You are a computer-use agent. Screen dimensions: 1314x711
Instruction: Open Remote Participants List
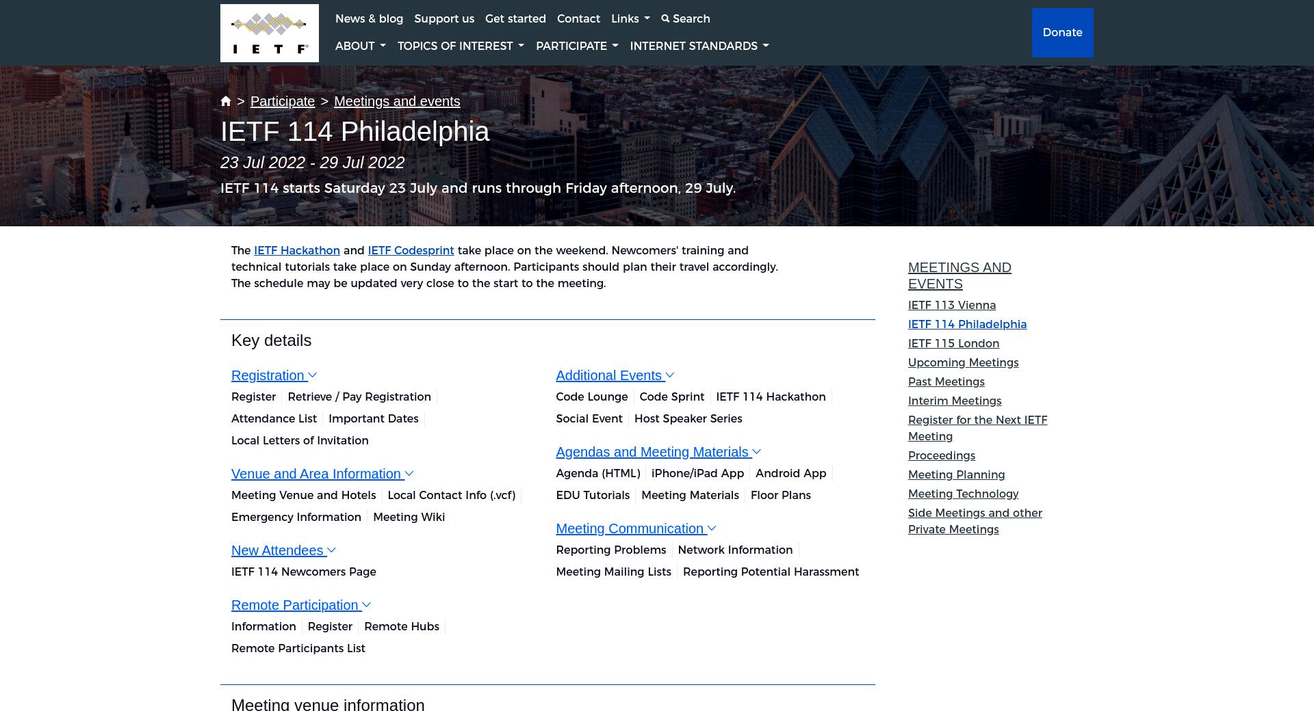pyautogui.click(x=298, y=648)
